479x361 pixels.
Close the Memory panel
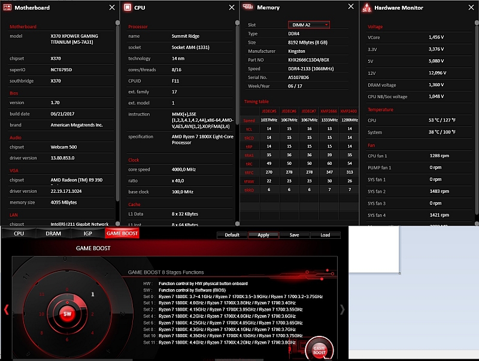click(x=351, y=7)
